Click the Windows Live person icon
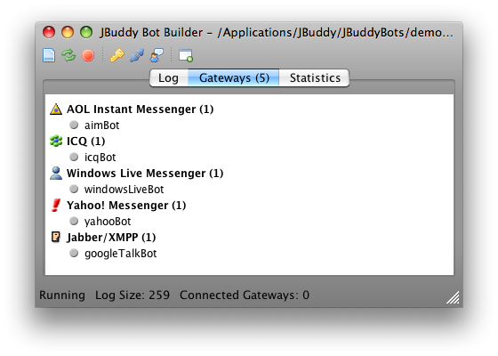 [x=56, y=174]
